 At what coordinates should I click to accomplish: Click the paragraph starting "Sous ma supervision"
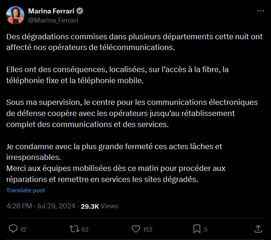(131, 113)
